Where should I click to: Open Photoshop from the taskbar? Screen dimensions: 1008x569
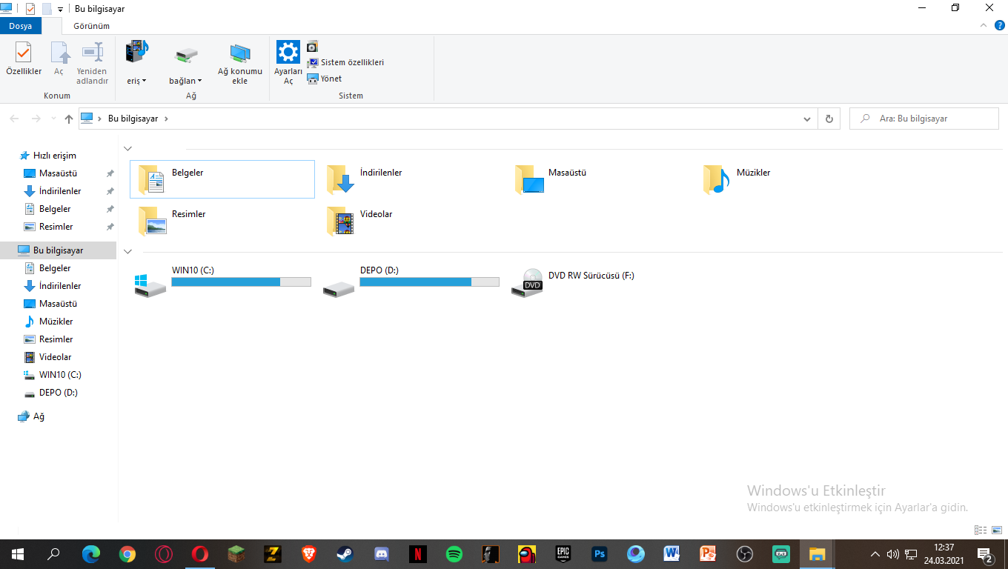pos(600,554)
